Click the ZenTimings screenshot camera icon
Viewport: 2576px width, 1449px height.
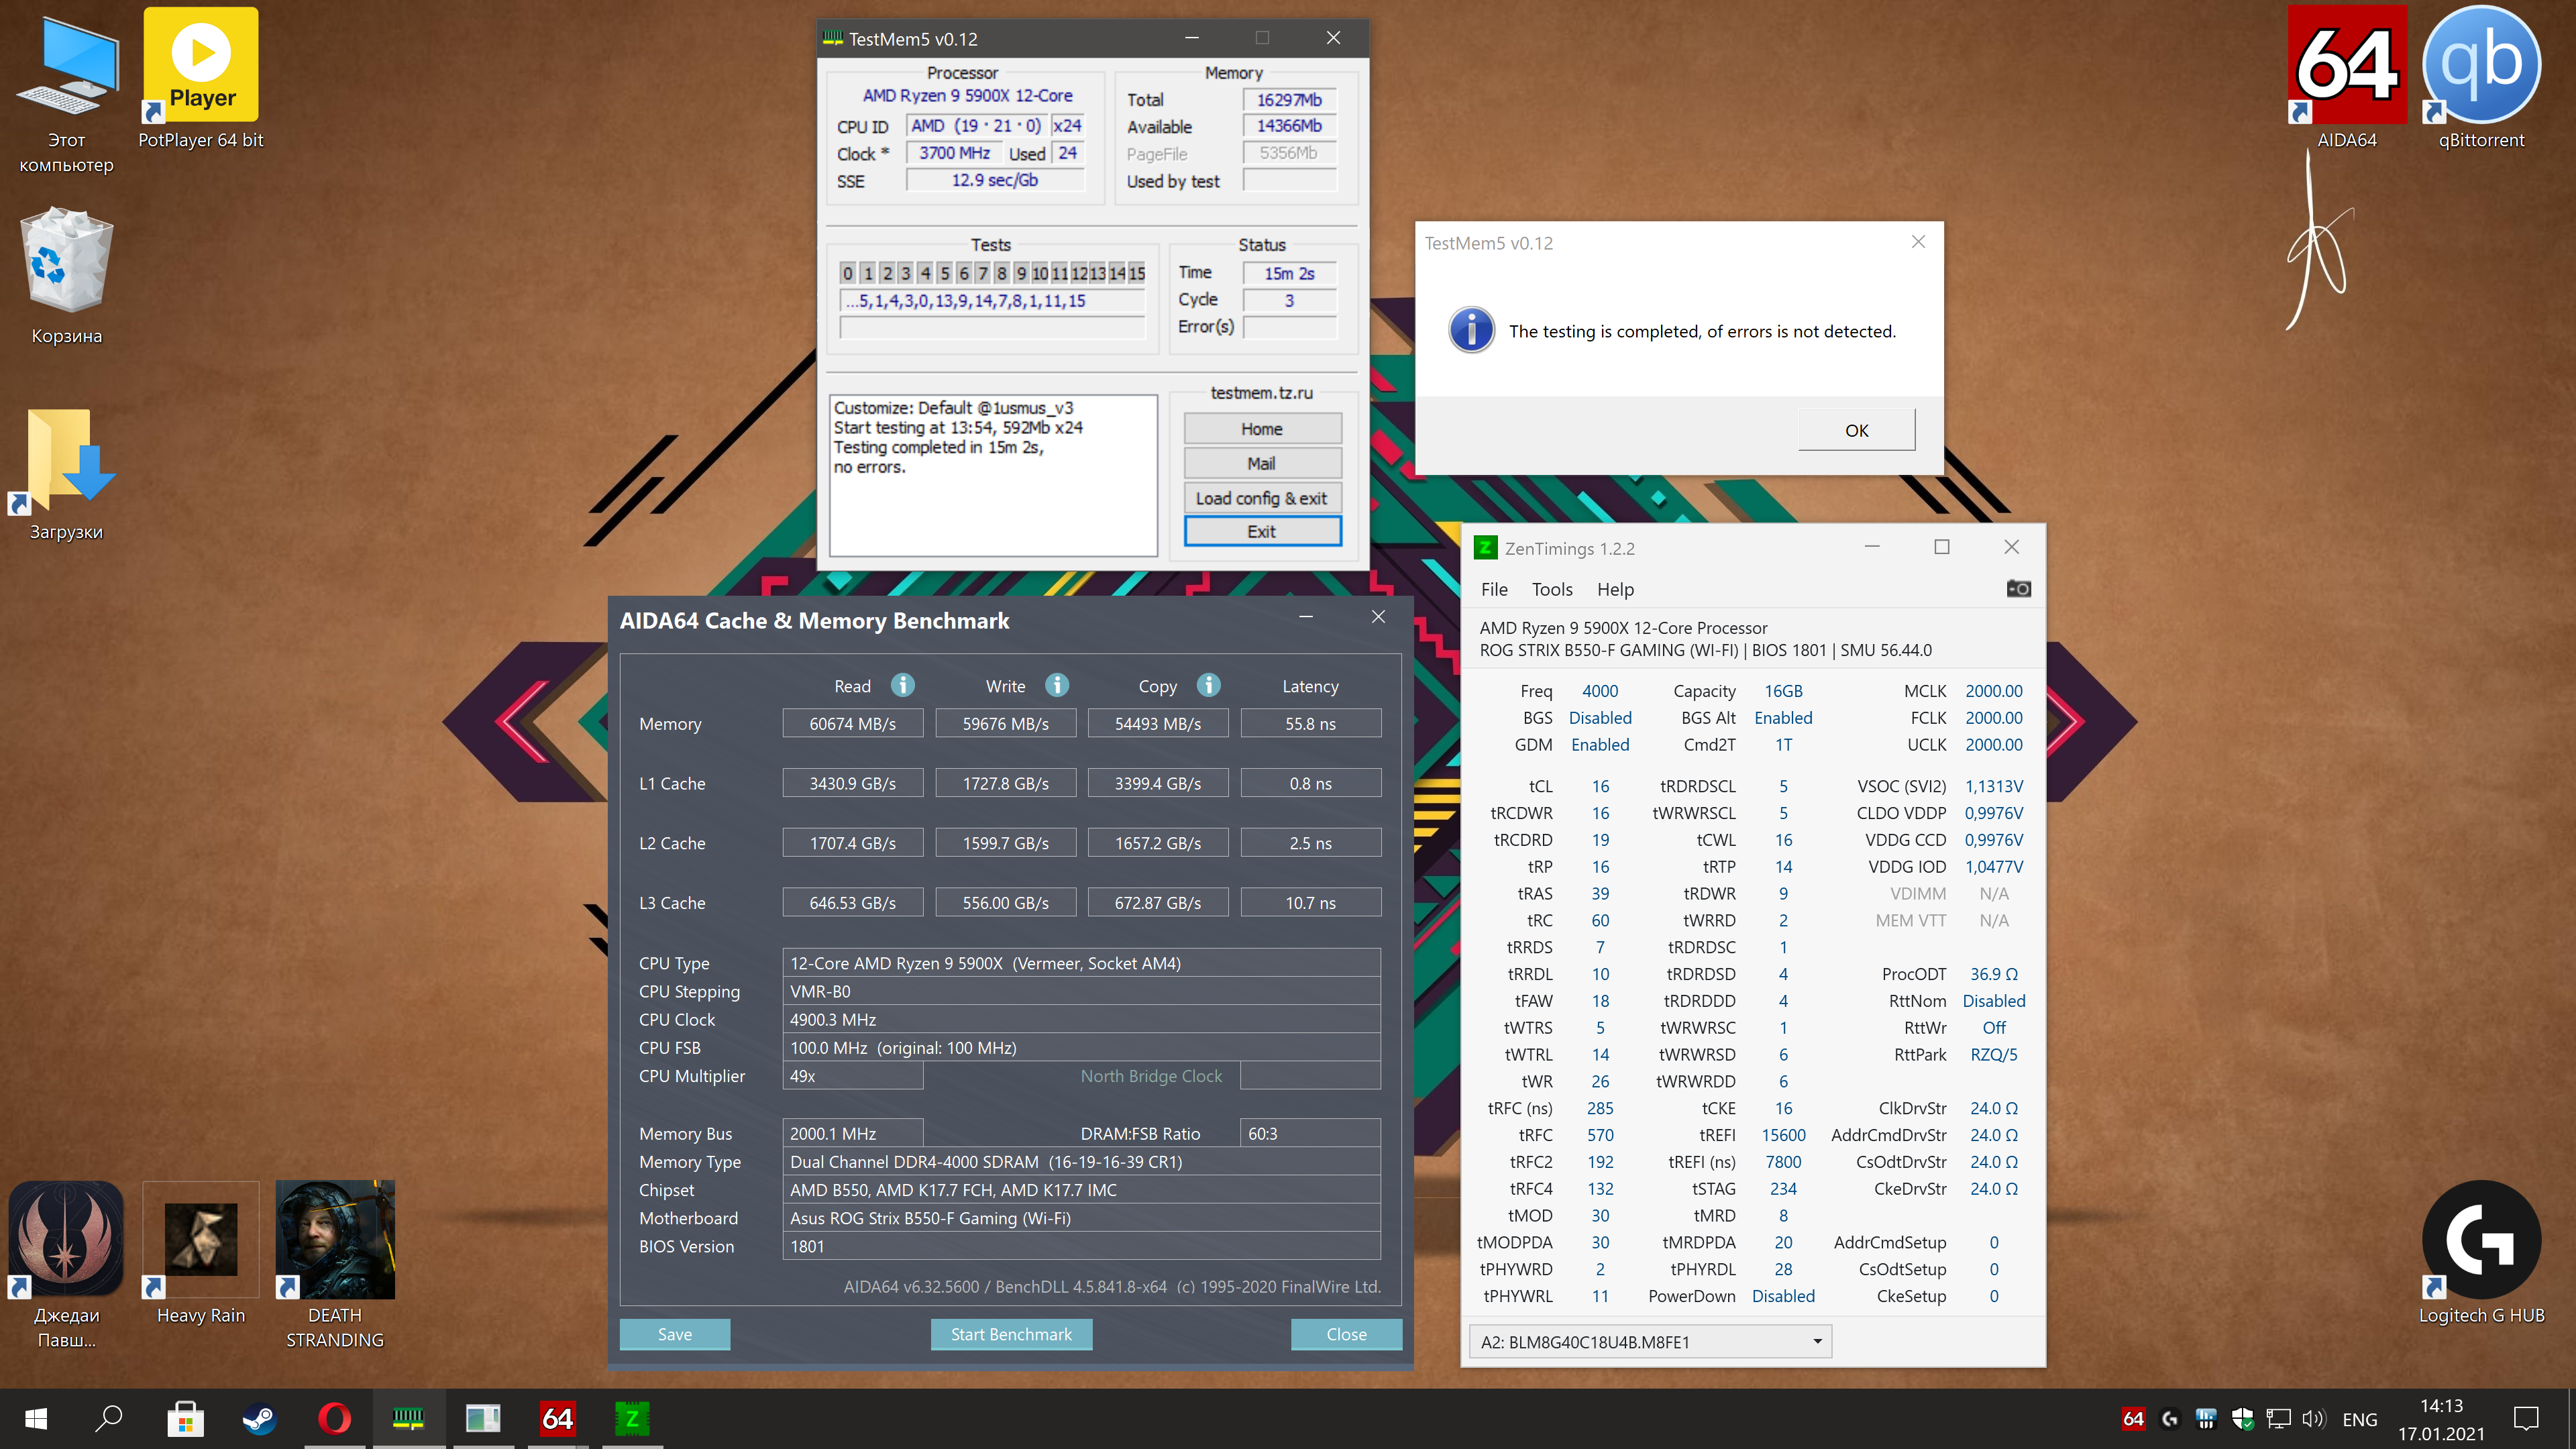pyautogui.click(x=2018, y=588)
